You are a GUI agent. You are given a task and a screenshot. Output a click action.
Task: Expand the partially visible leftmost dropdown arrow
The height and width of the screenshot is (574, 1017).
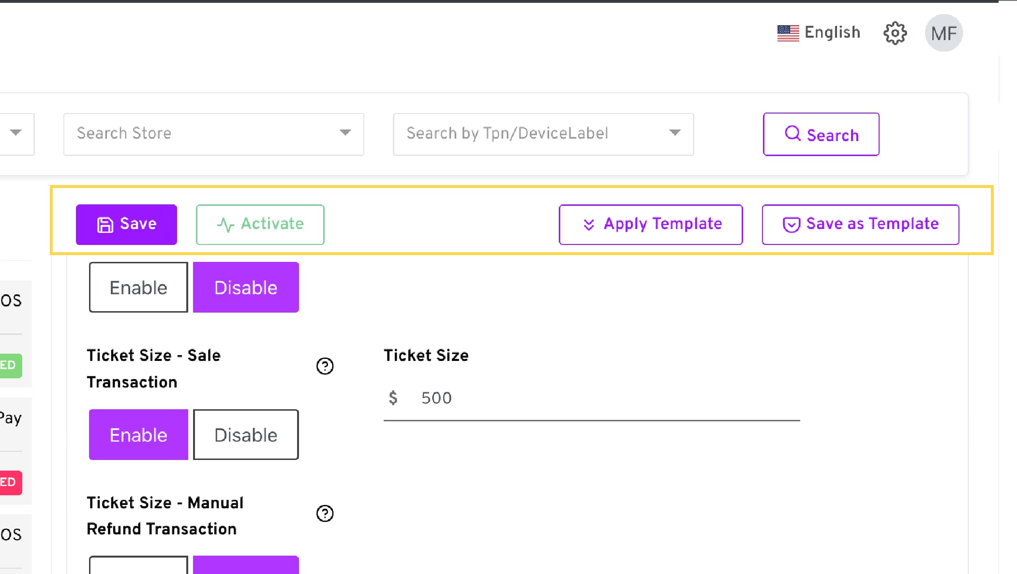tap(16, 133)
